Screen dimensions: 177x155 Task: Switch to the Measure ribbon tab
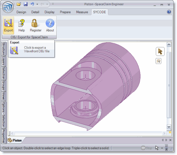(x=82, y=12)
